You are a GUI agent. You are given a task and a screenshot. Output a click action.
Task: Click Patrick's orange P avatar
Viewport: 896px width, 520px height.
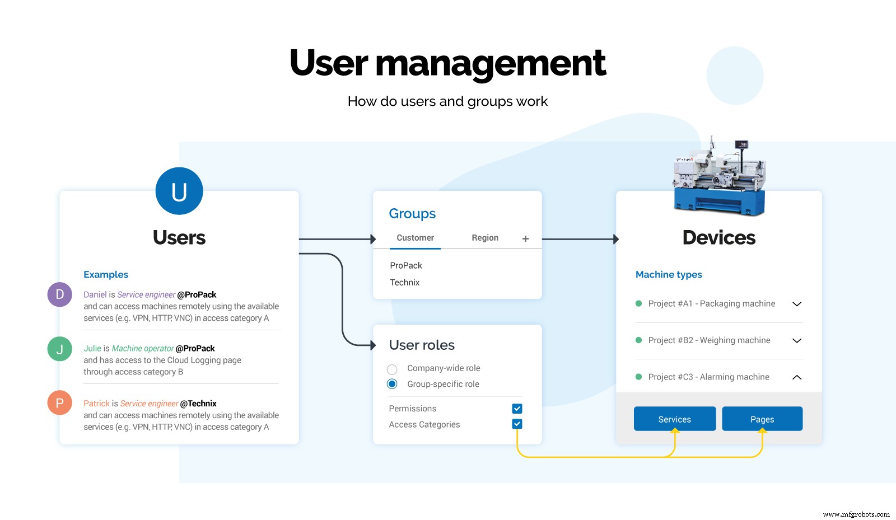click(x=59, y=403)
